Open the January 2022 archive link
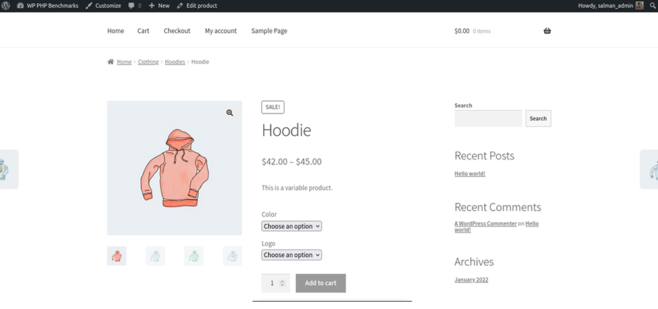Viewport: 658px width, 309px height. tap(471, 279)
